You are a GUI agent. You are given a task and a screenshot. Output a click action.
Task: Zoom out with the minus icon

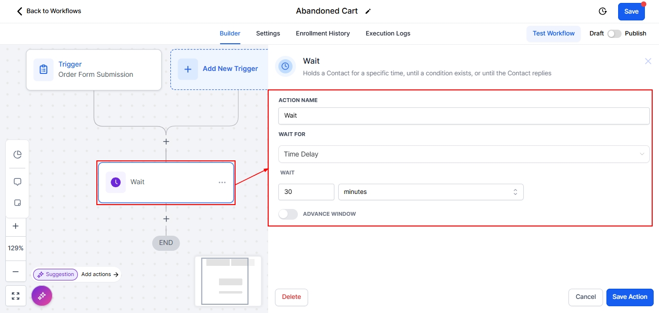click(x=16, y=272)
